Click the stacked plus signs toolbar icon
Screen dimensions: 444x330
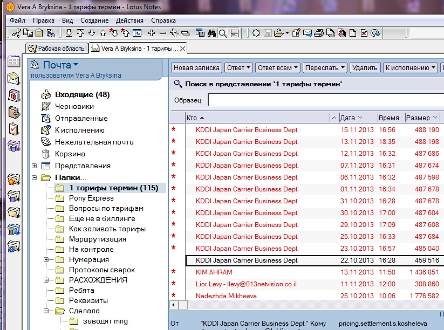click(174, 33)
